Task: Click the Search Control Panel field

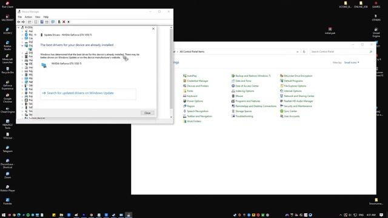Action: point(341,51)
